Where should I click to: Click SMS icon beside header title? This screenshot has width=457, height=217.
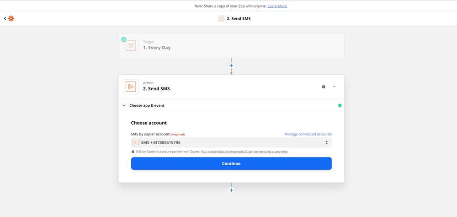(x=222, y=19)
